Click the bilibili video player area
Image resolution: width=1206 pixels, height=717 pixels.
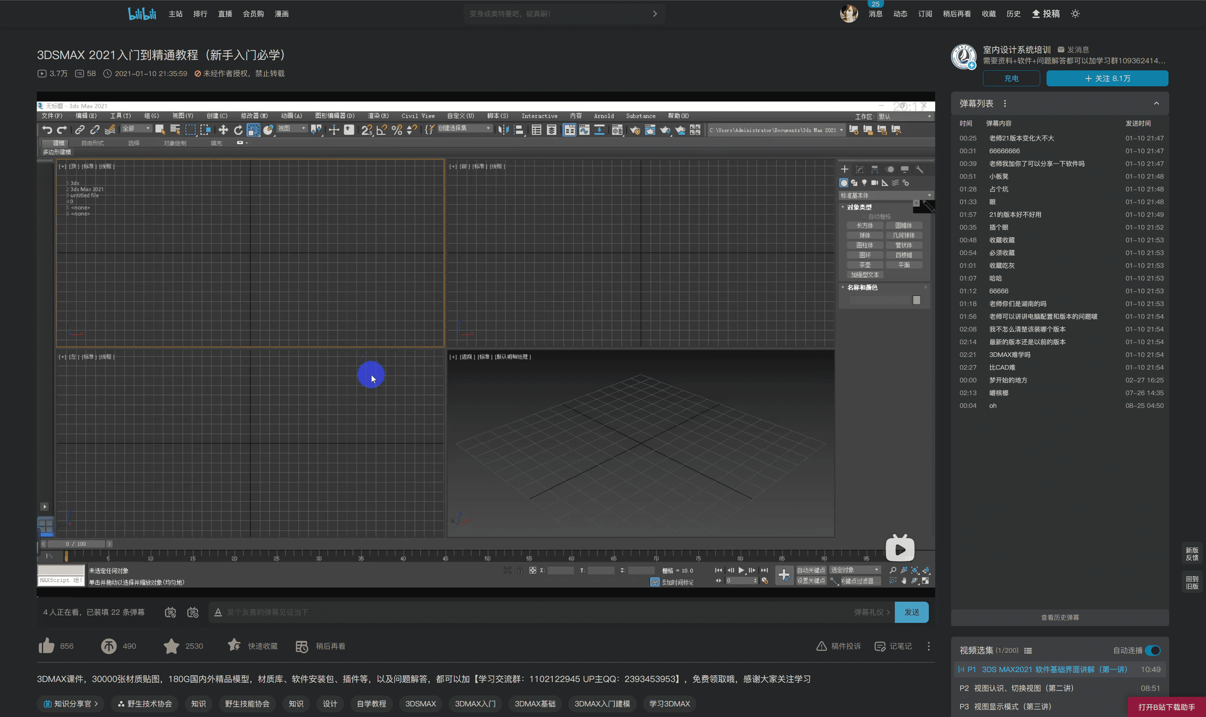(x=486, y=344)
